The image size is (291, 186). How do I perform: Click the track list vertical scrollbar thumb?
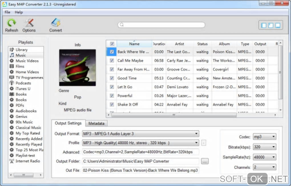tap(280, 73)
